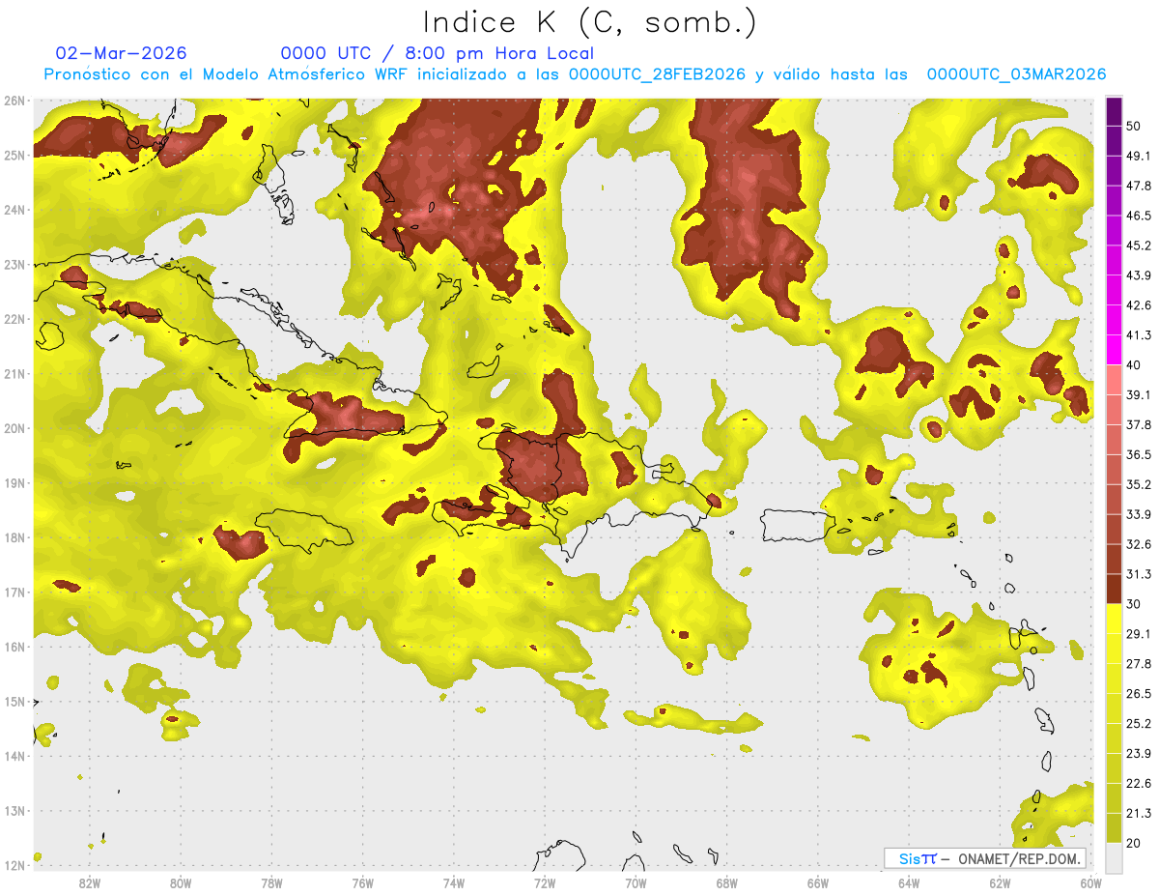Click the 16N latitude label

14,647
